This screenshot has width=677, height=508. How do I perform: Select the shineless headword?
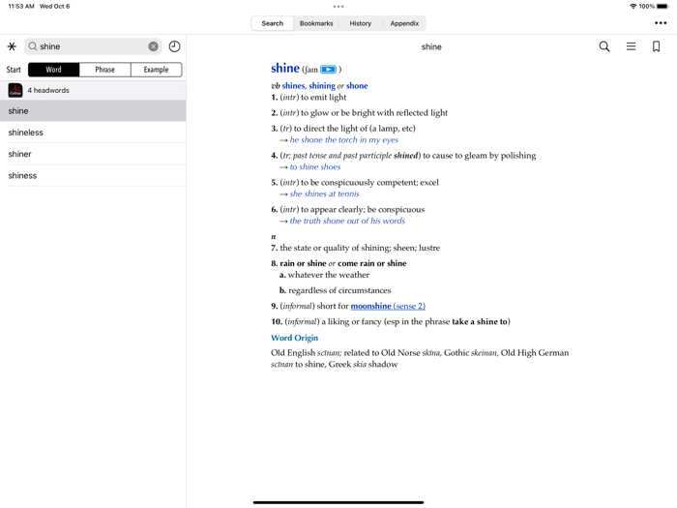93,133
